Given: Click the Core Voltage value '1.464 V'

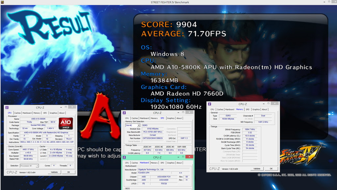Looking at the screenshot, I should 50,129.
